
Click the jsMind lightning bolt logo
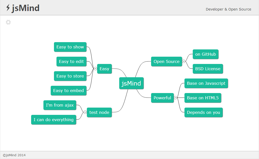(x=8, y=8)
